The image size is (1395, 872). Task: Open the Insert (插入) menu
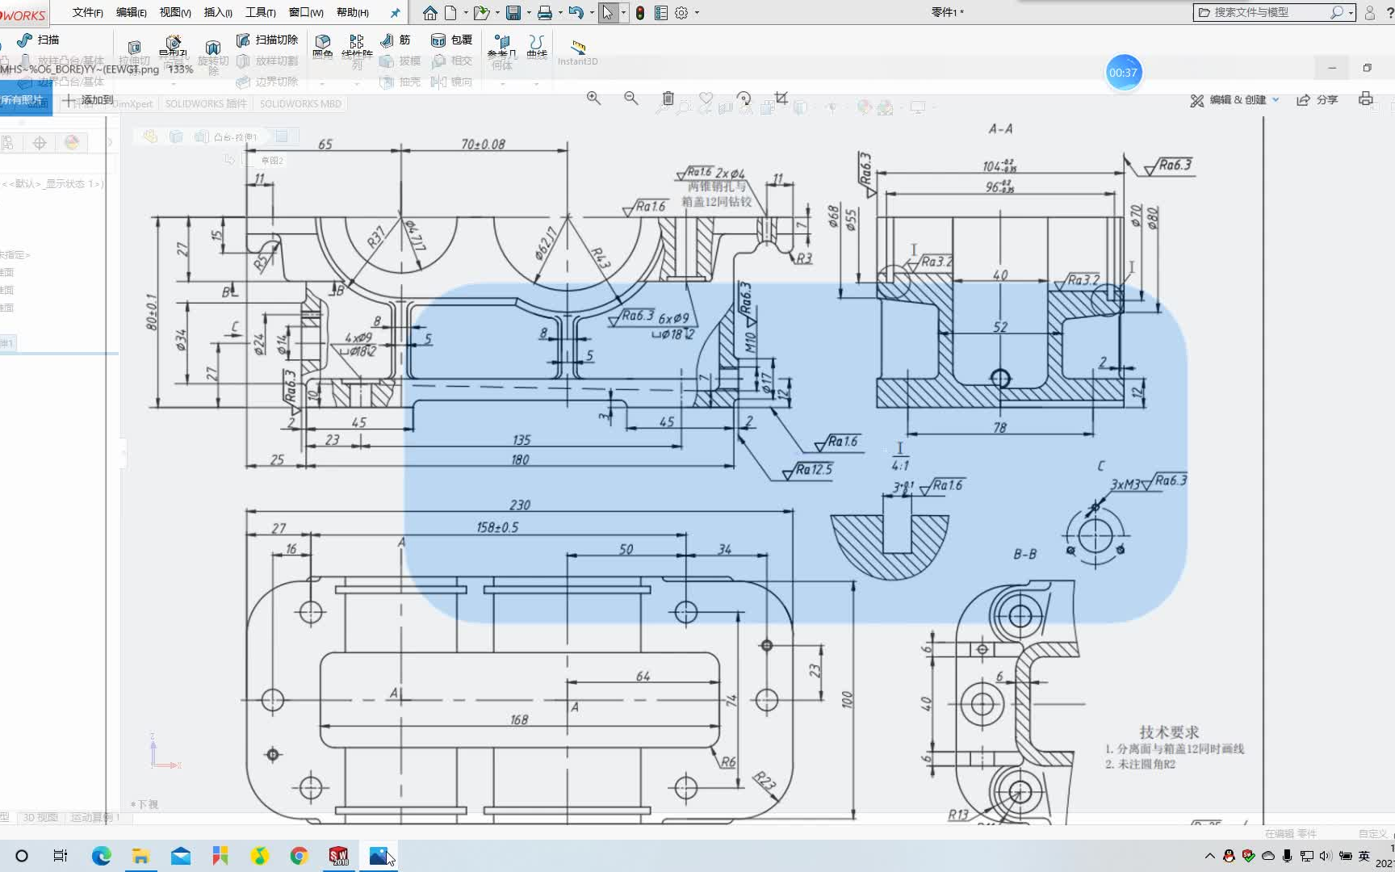click(218, 12)
